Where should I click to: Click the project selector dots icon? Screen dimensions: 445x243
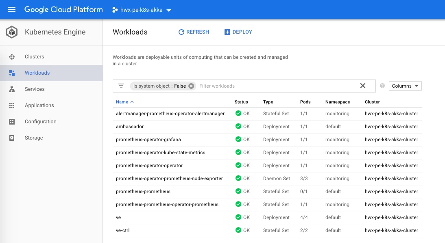point(115,10)
